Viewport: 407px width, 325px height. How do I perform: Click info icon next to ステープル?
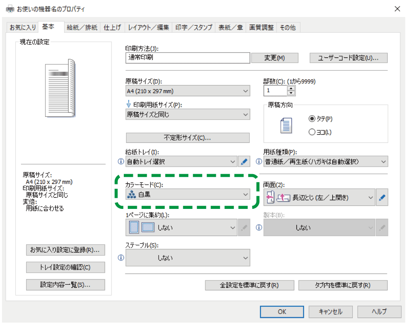pyautogui.click(x=121, y=257)
